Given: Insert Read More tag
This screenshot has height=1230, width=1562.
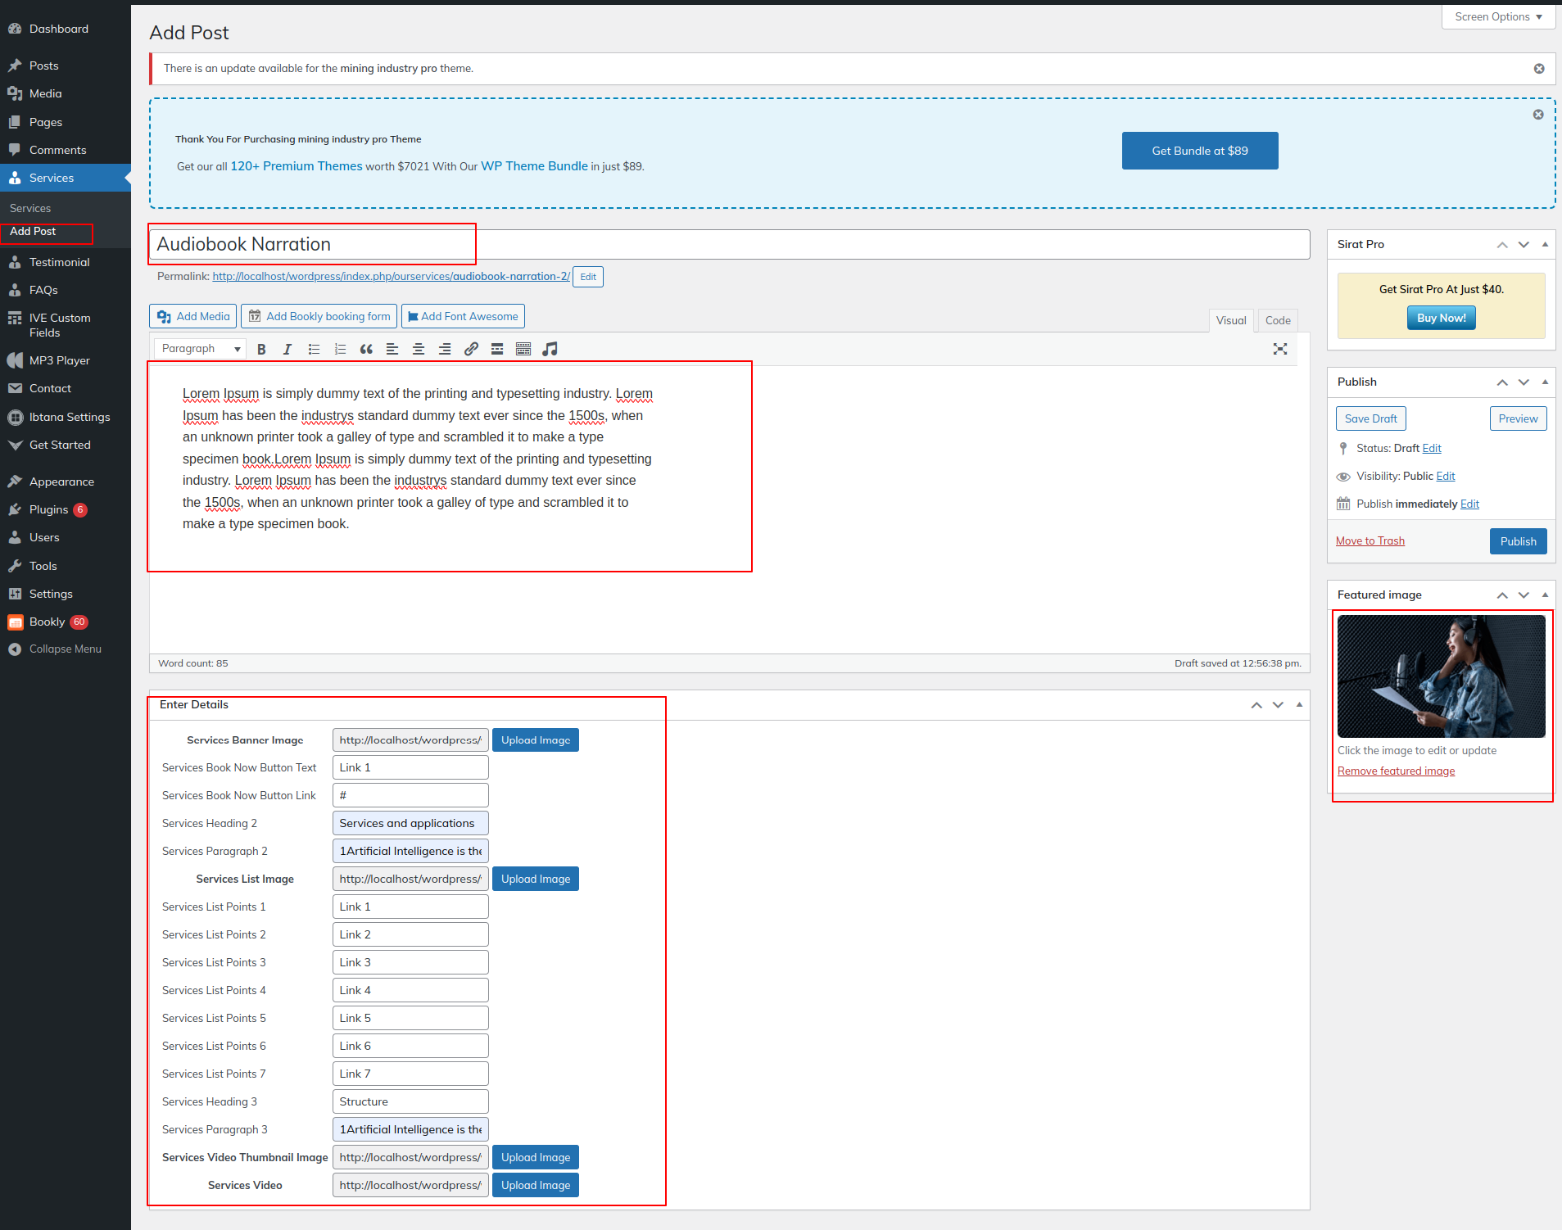Looking at the screenshot, I should click(497, 349).
